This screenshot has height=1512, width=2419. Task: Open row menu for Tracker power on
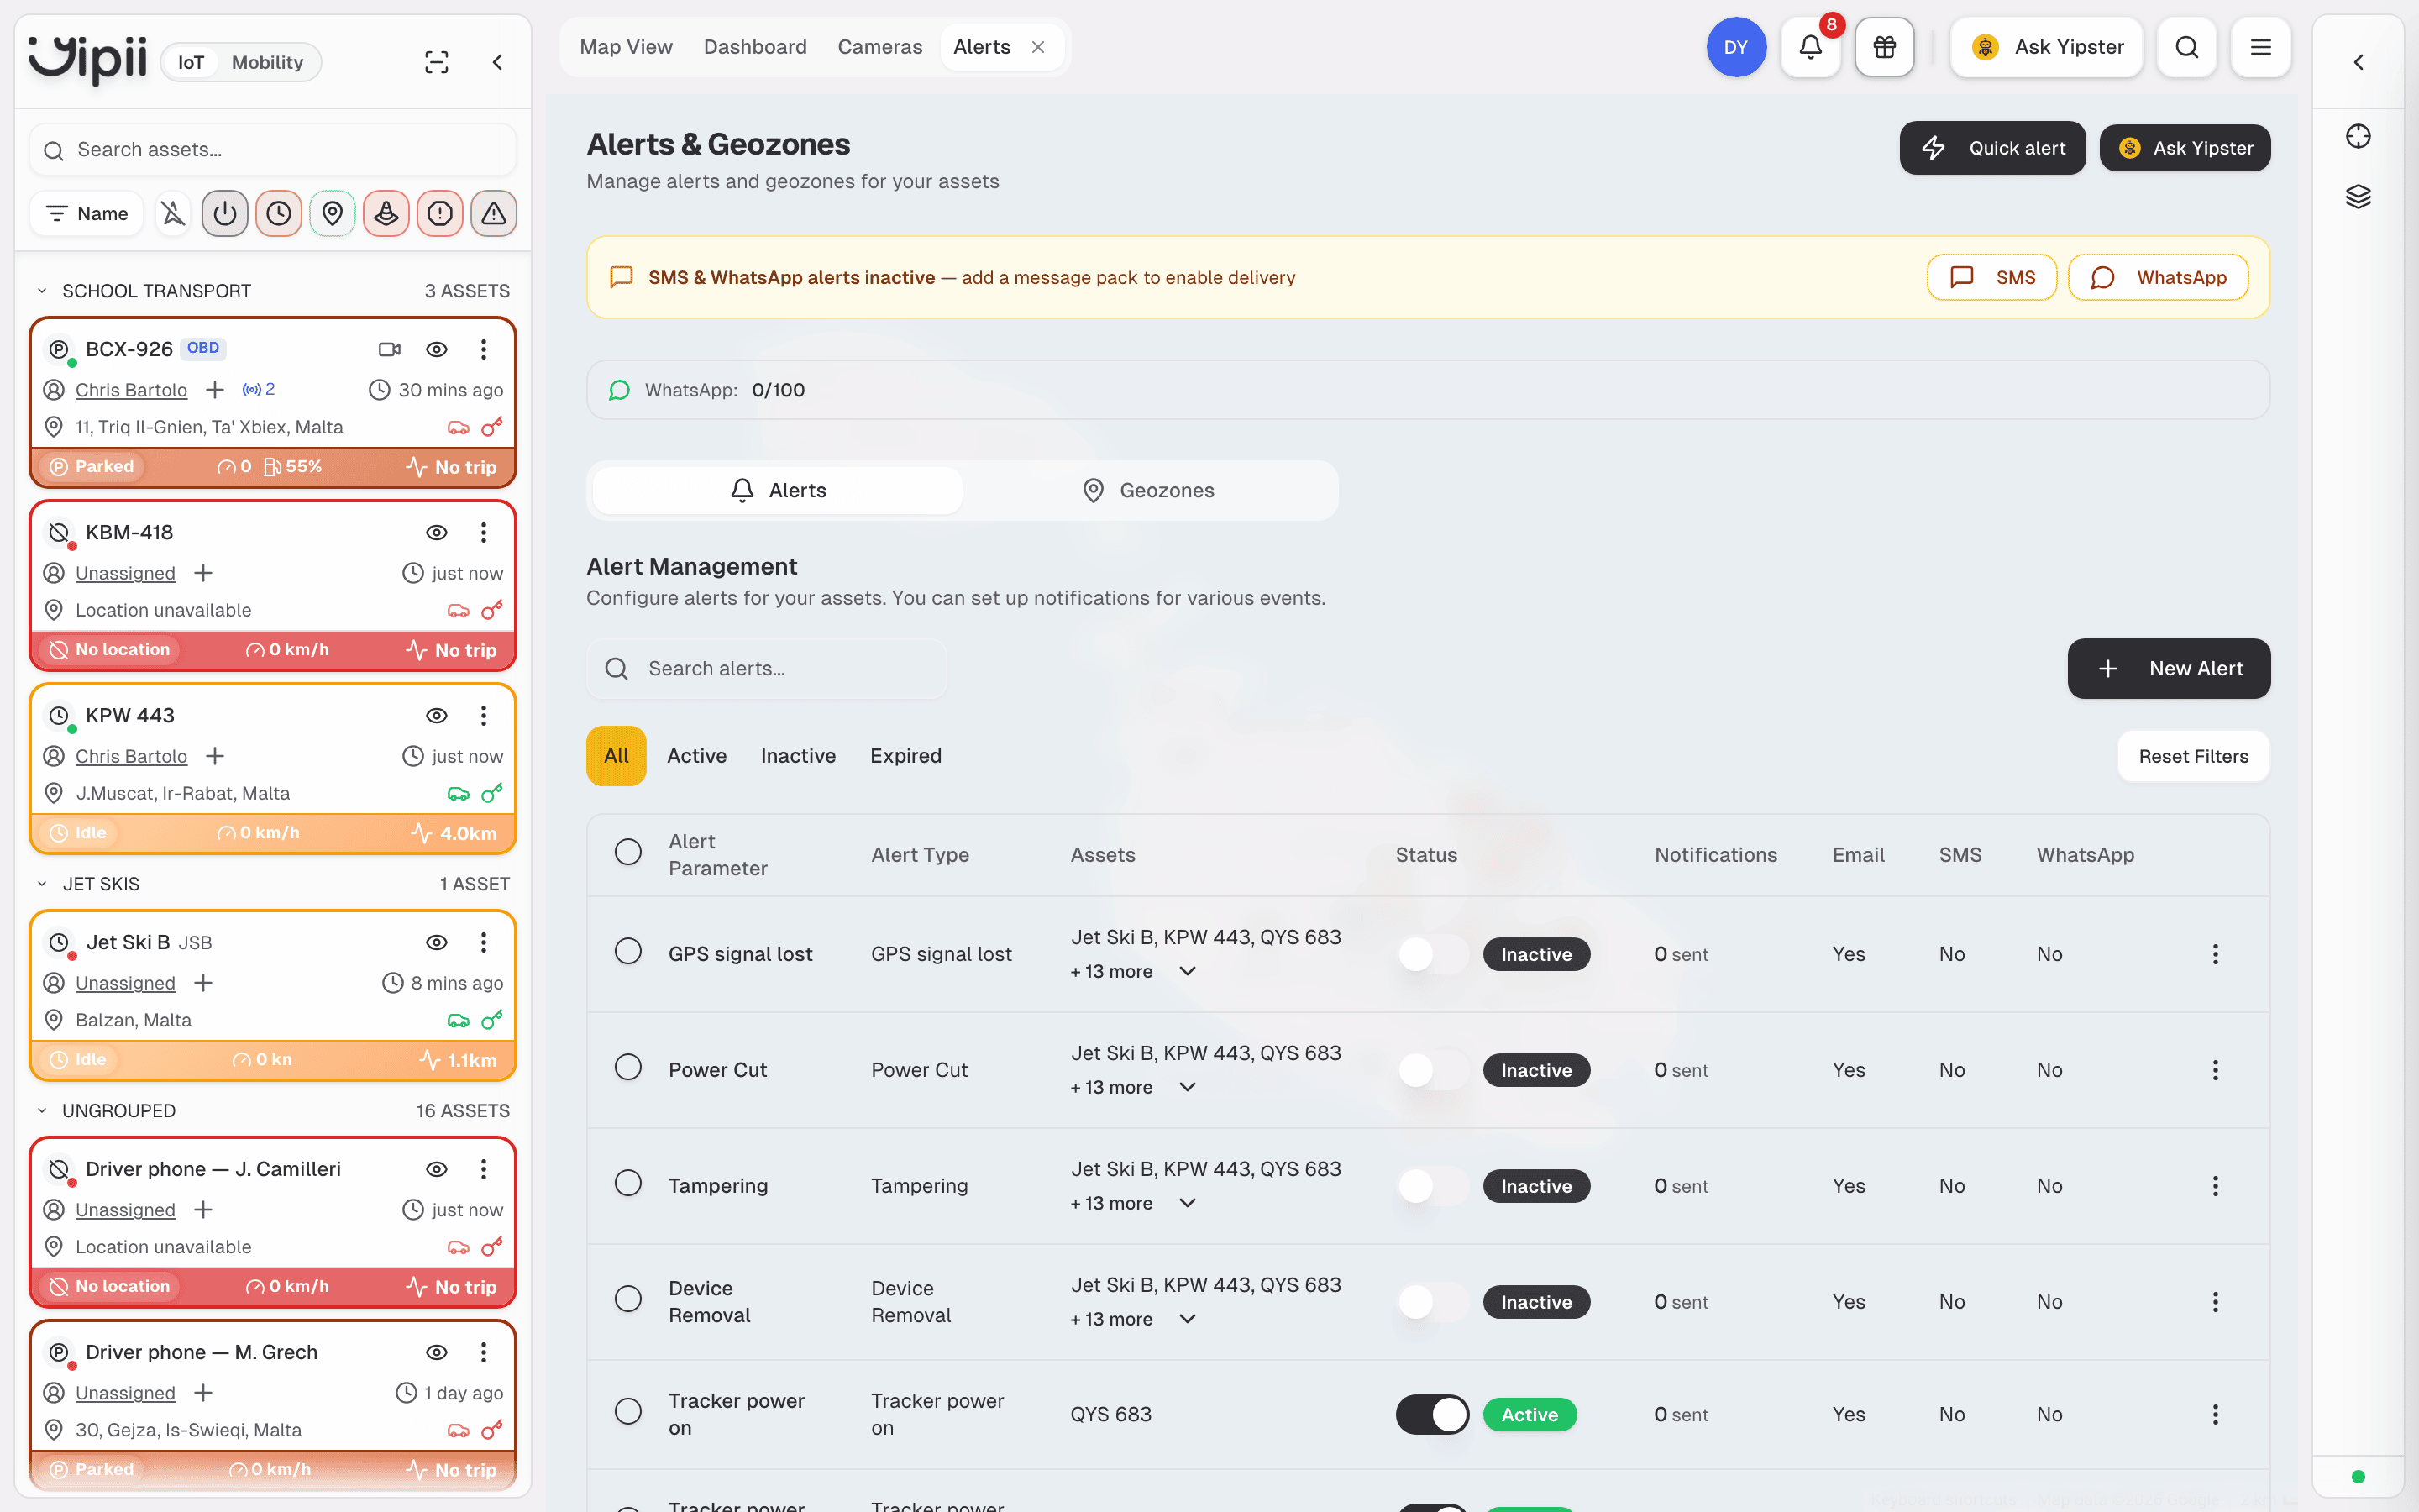pyautogui.click(x=2215, y=1414)
